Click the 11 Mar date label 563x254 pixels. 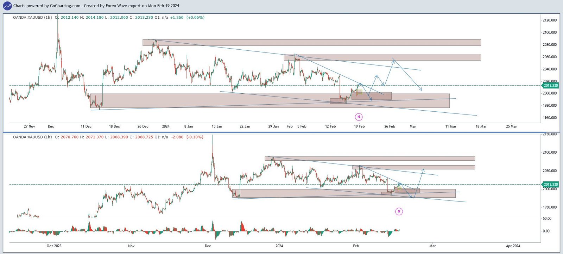point(451,126)
